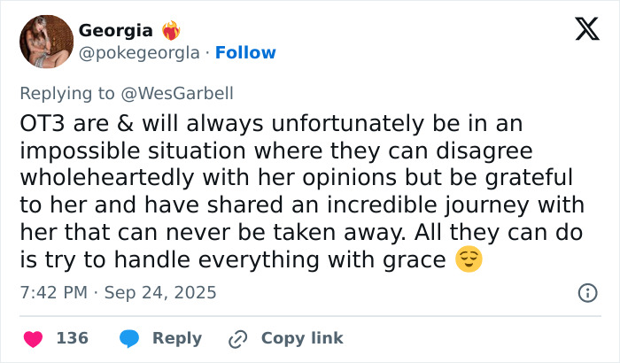Image resolution: width=620 pixels, height=363 pixels.
Task: Click the Georgia display name
Action: (x=115, y=30)
